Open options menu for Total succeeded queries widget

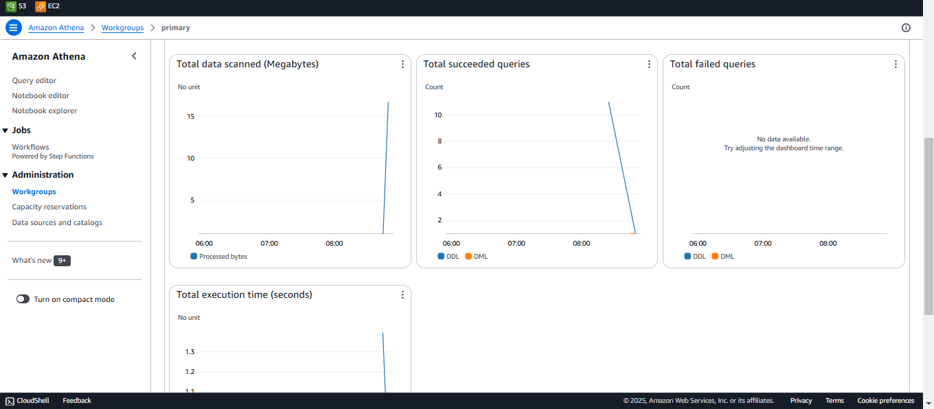click(649, 64)
